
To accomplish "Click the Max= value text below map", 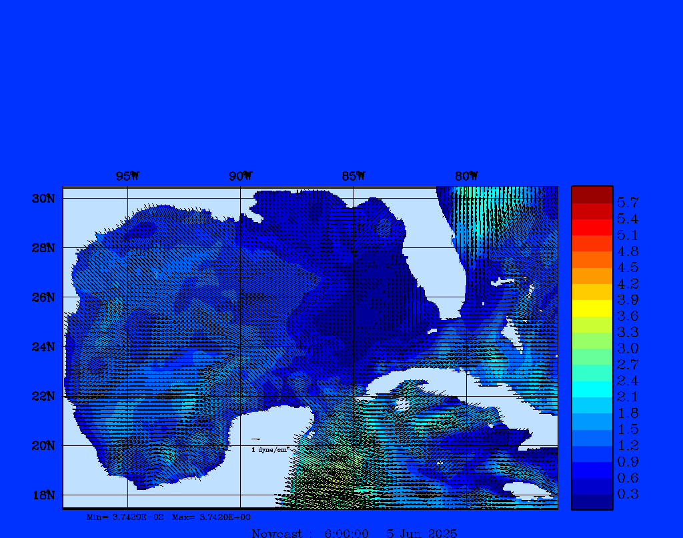I will [x=211, y=517].
